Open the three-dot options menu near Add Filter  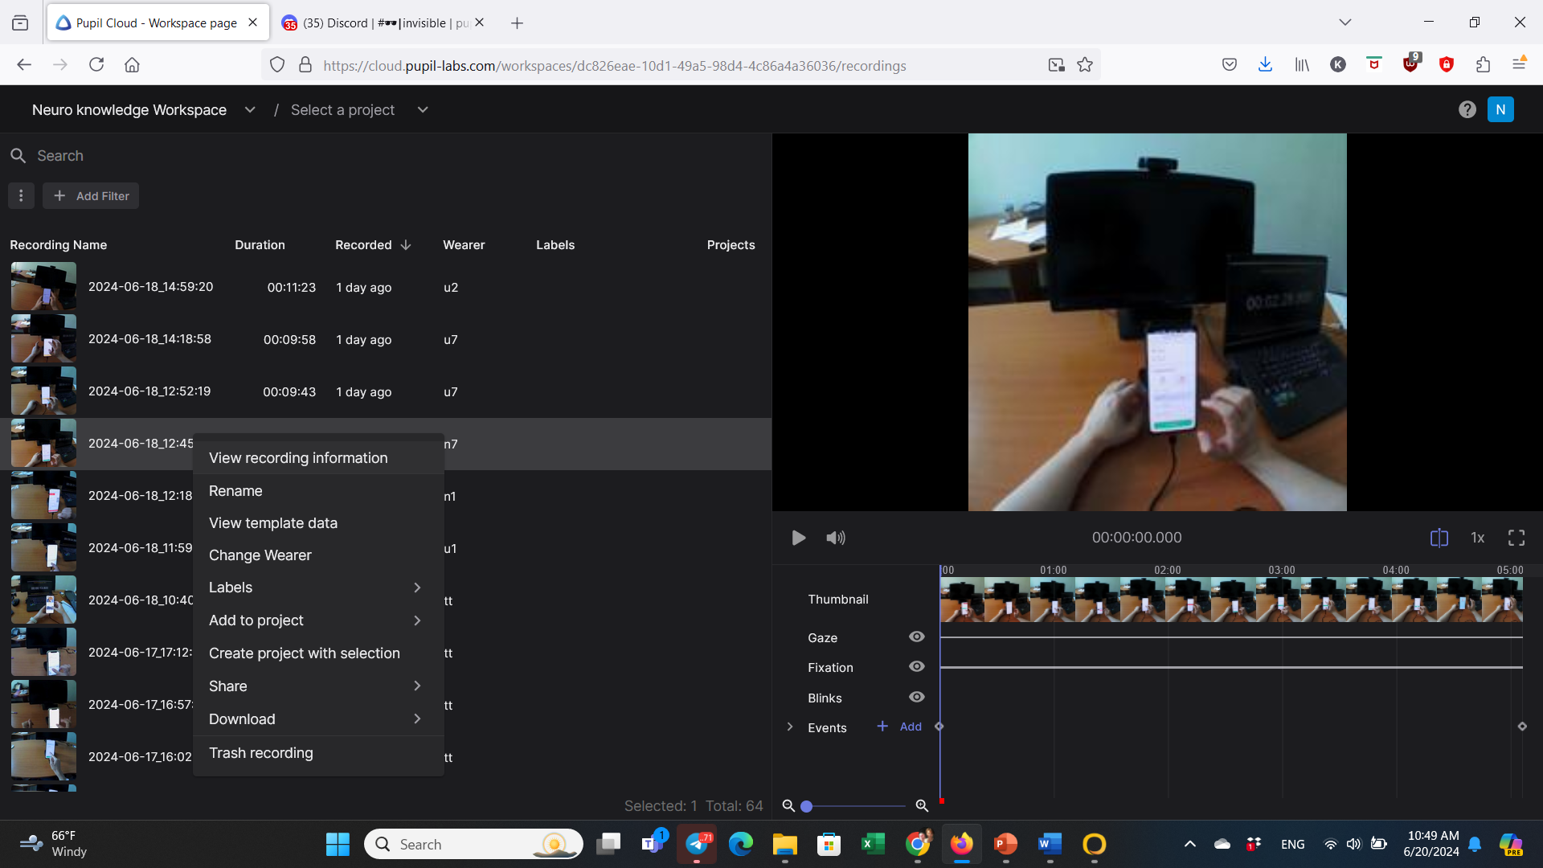tap(21, 195)
